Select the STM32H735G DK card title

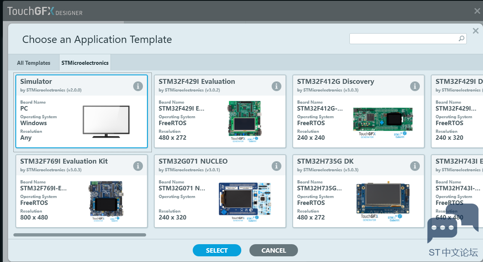point(325,161)
